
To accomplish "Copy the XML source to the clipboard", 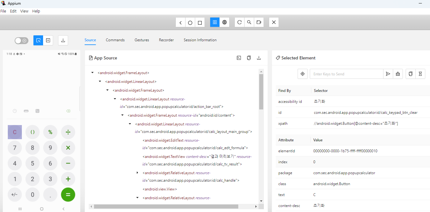I will click(x=249, y=58).
